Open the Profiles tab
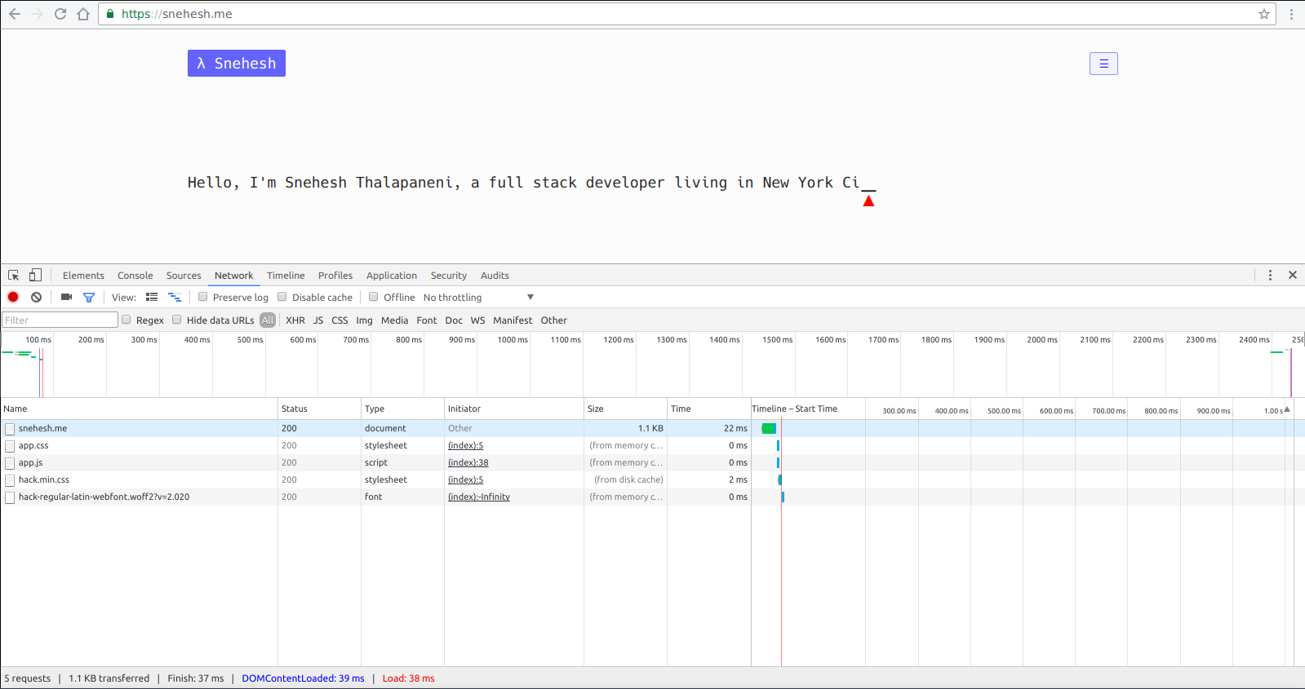 335,276
